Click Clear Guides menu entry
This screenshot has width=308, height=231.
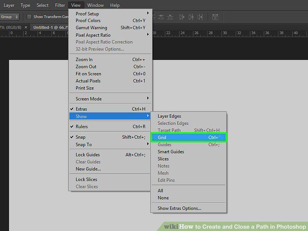click(110, 162)
